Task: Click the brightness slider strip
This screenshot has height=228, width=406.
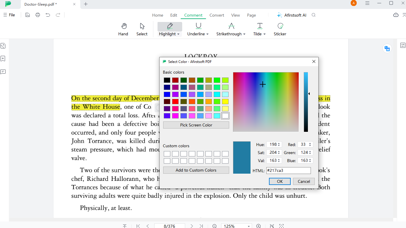Action: point(306,102)
